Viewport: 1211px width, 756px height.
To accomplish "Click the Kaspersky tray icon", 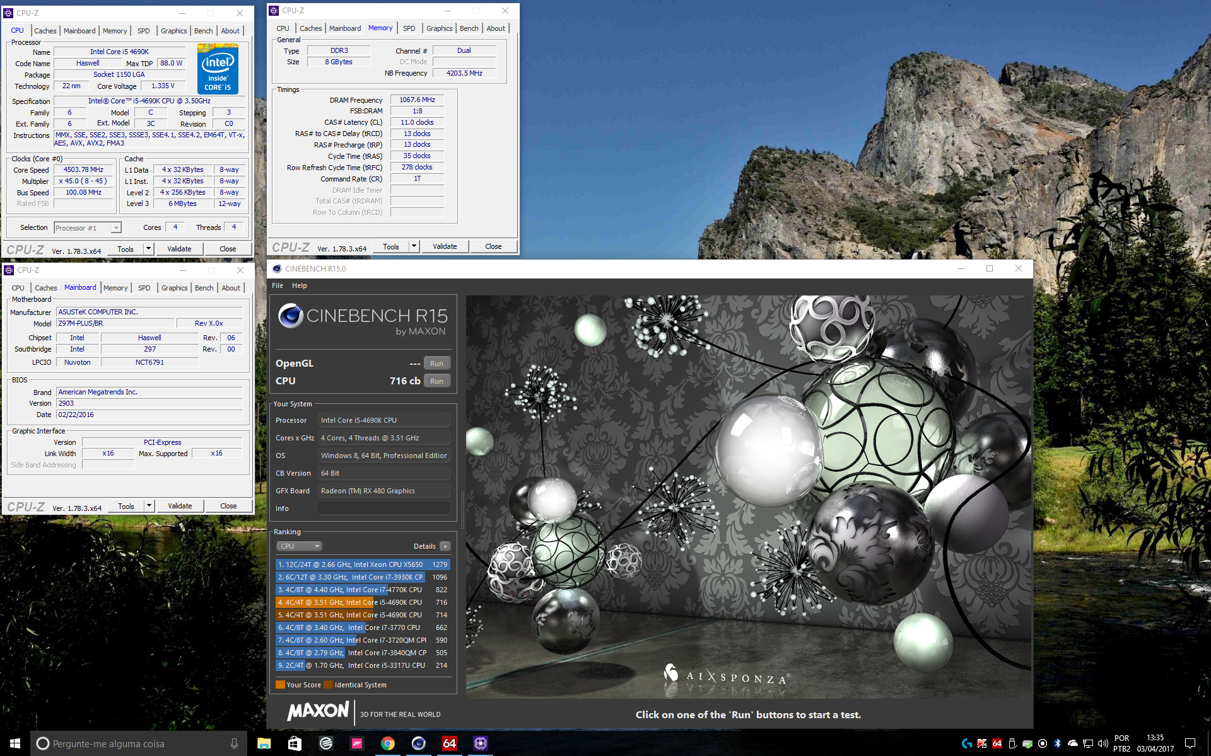I will click(x=982, y=743).
